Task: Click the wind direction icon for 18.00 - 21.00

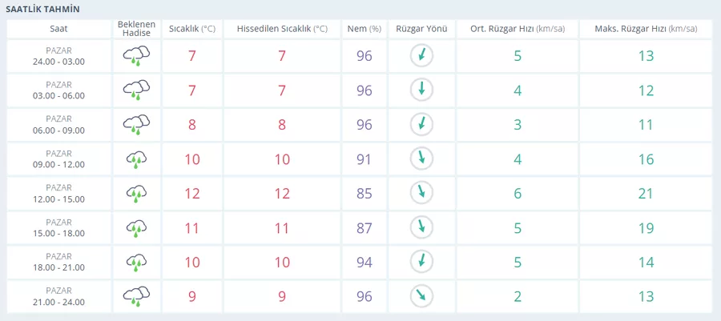Action: 421,262
